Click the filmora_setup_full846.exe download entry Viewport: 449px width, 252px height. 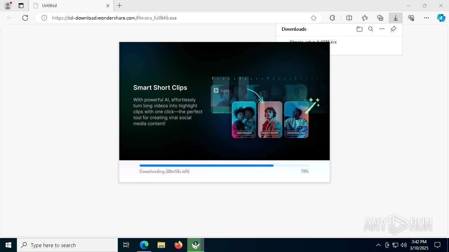click(313, 42)
